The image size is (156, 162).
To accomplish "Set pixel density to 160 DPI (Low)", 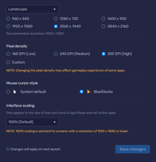I will pyautogui.click(x=8, y=54).
